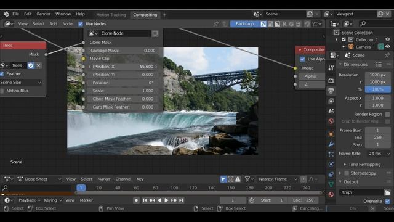The image size is (394, 222).
Task: Open the Particles properties tab icon
Action: coord(331,154)
